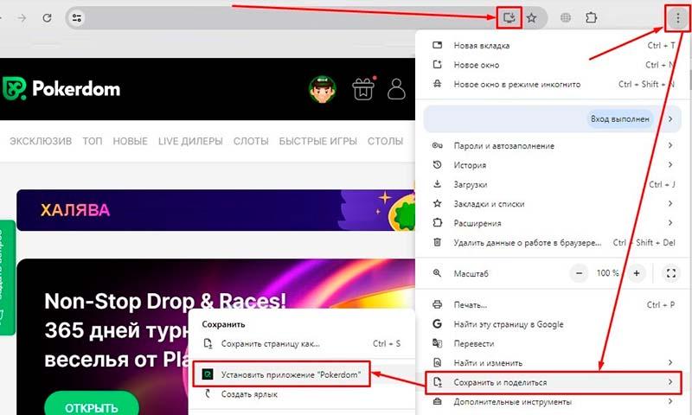Image resolution: width=692 pixels, height=415 pixels.
Task: Select Установить приложение "Pokerdom"
Action: tap(302, 375)
